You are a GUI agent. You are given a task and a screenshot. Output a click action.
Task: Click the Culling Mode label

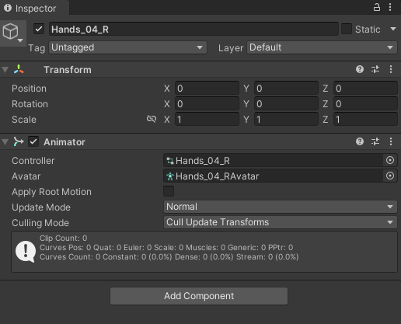pyautogui.click(x=40, y=223)
